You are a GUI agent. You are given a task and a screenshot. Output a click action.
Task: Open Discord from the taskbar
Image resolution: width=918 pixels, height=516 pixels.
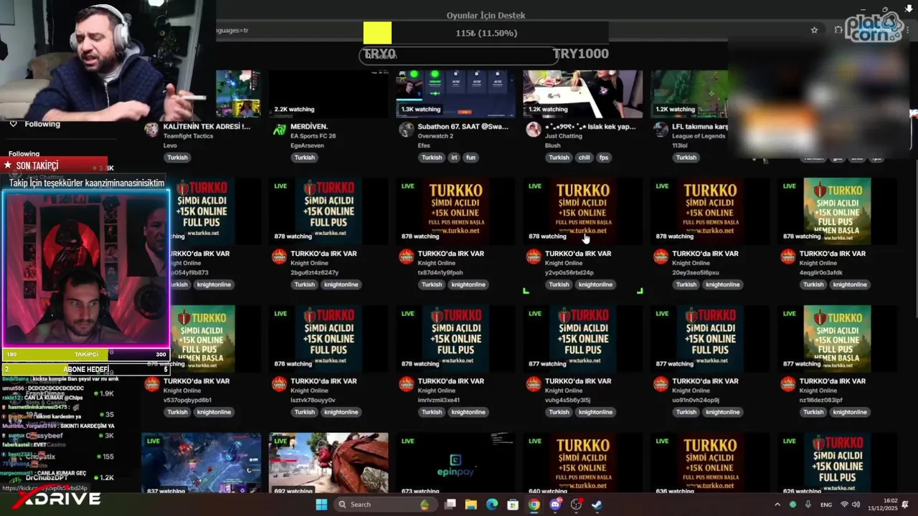pos(555,505)
